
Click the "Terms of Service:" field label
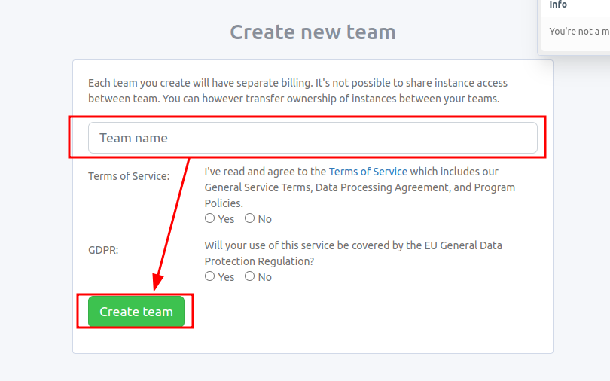tap(129, 176)
